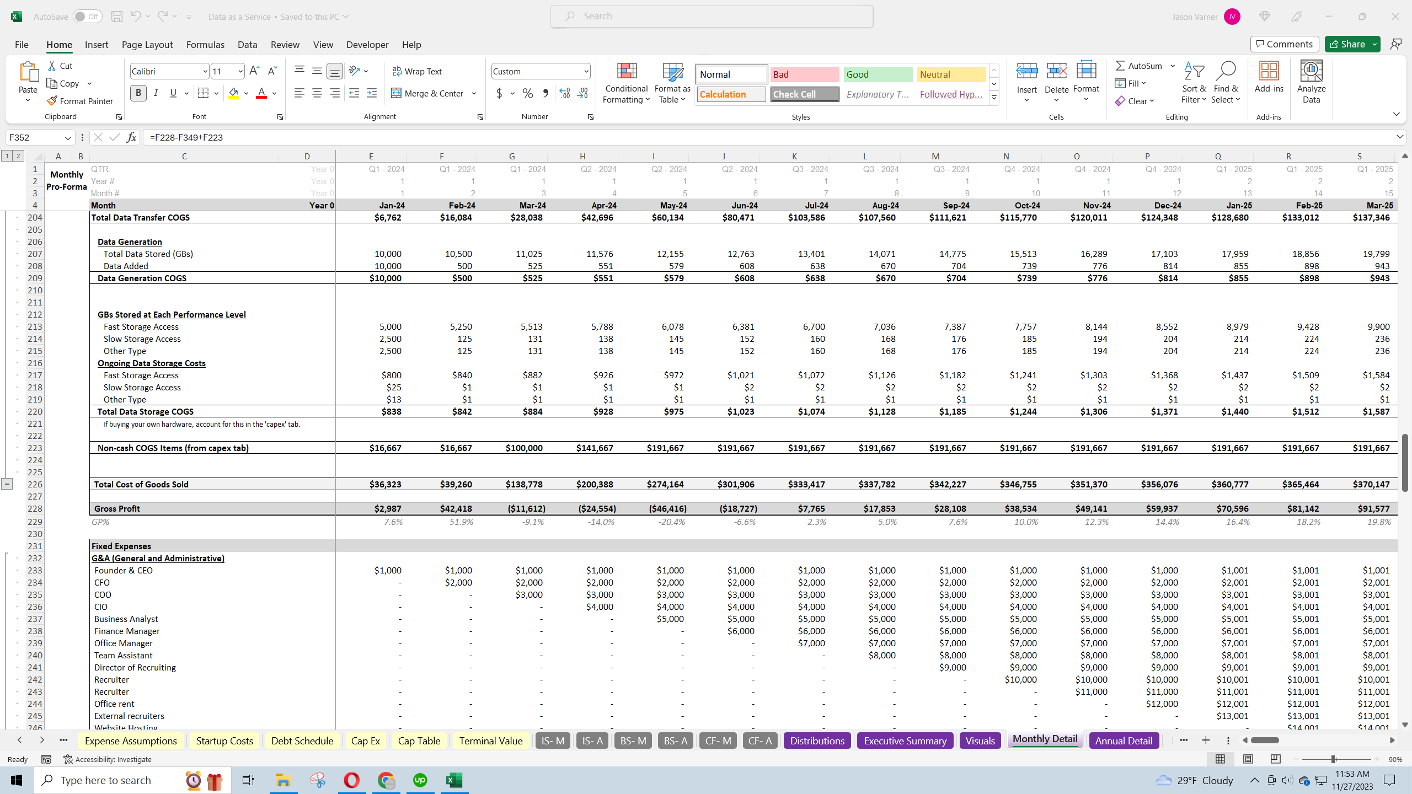
Task: Switch to the Formulas ribbon tab
Action: tap(205, 45)
